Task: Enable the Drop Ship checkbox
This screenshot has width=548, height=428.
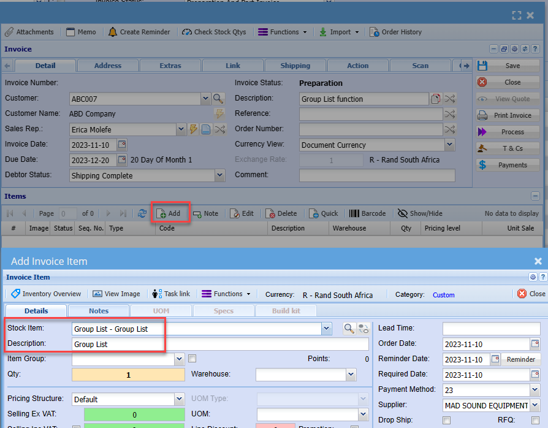Action: 446,420
